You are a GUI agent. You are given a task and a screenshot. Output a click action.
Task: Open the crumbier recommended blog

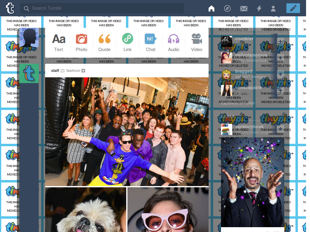click(x=244, y=39)
